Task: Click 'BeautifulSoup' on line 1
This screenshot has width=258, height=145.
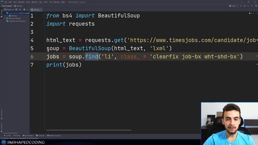Action: point(119,16)
